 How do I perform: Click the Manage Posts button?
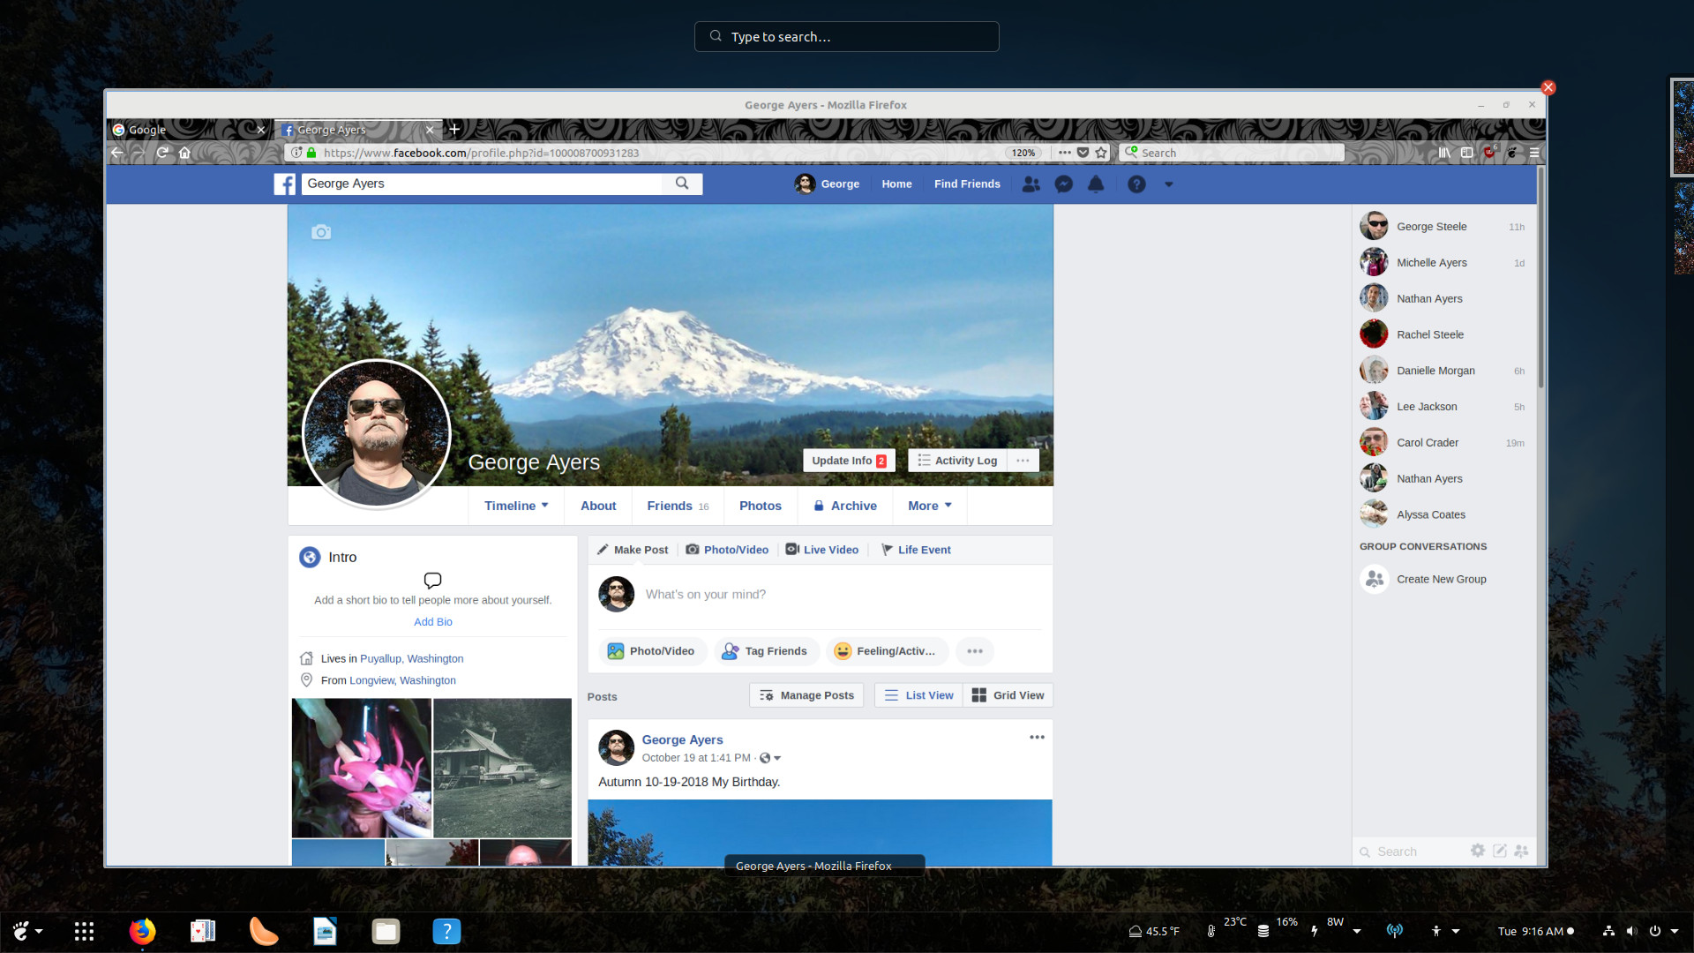[807, 695]
